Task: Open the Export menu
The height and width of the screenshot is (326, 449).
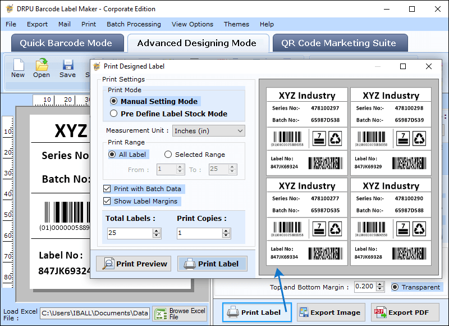Action: 37,24
